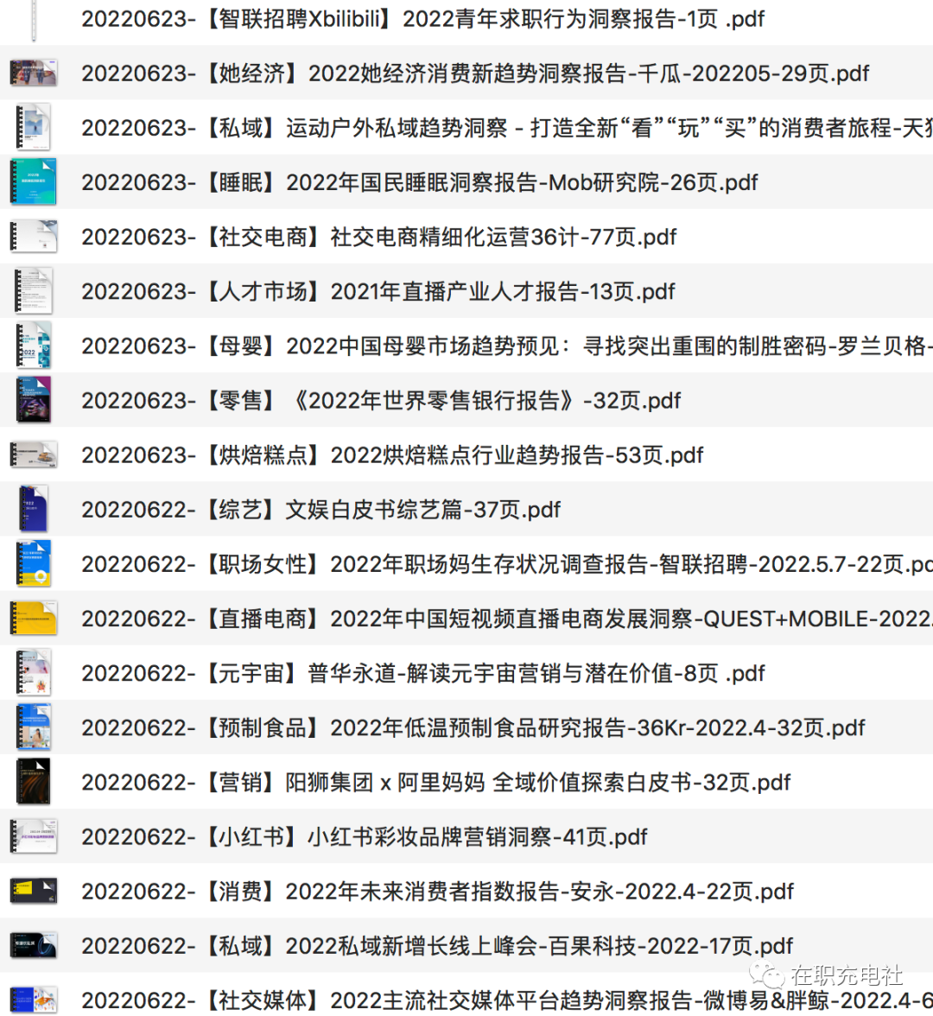This screenshot has height=1016, width=933.
Task: Open 低温预制食品研究报告 36Kr file
Action: pyautogui.click(x=473, y=727)
